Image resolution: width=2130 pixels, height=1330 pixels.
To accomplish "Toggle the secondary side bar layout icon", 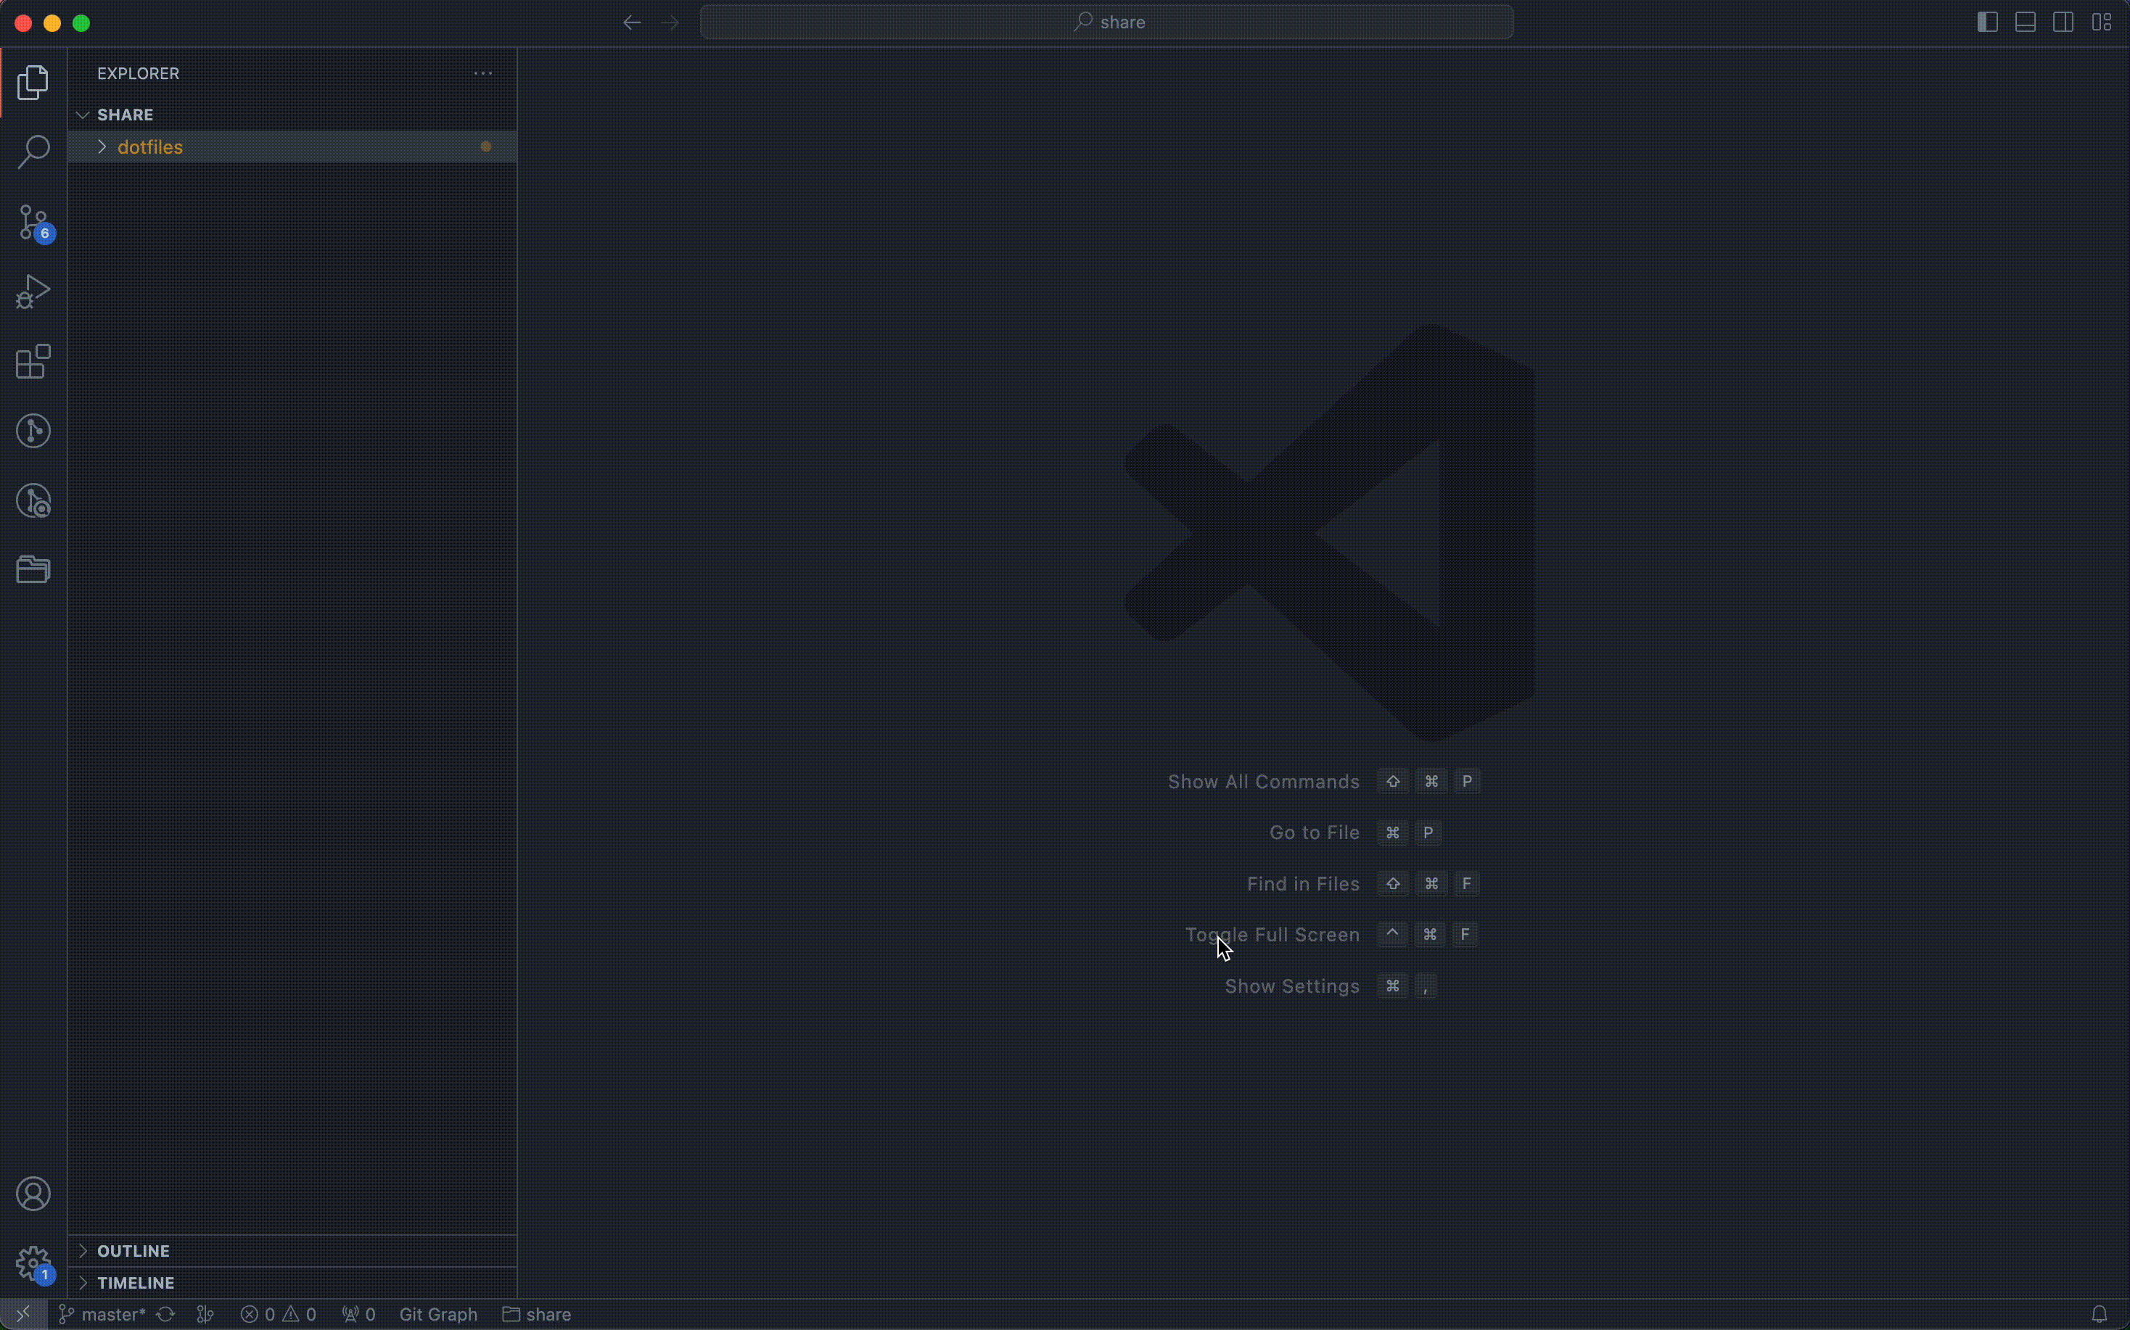I will [2064, 22].
